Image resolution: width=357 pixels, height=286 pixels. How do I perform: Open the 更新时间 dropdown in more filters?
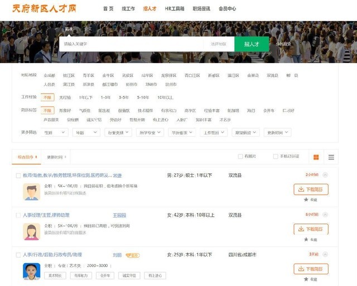(278, 133)
